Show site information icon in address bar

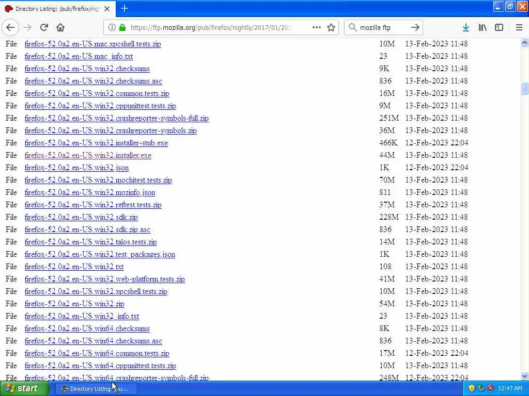point(112,27)
